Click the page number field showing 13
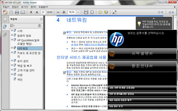178x111 pixels. pyautogui.click(x=43, y=12)
